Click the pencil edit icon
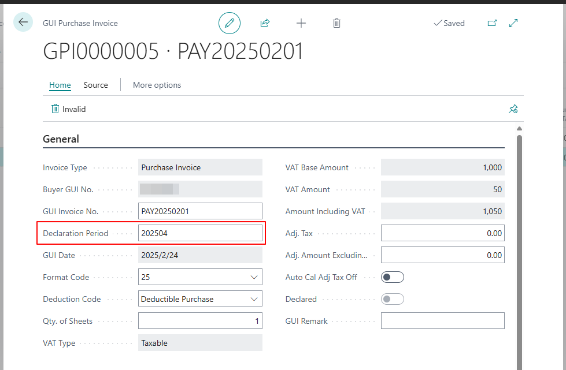The height and width of the screenshot is (370, 566). tap(229, 23)
